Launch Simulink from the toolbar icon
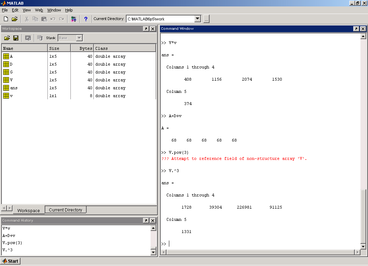Image resolution: width=368 pixels, height=266 pixels. click(74, 19)
